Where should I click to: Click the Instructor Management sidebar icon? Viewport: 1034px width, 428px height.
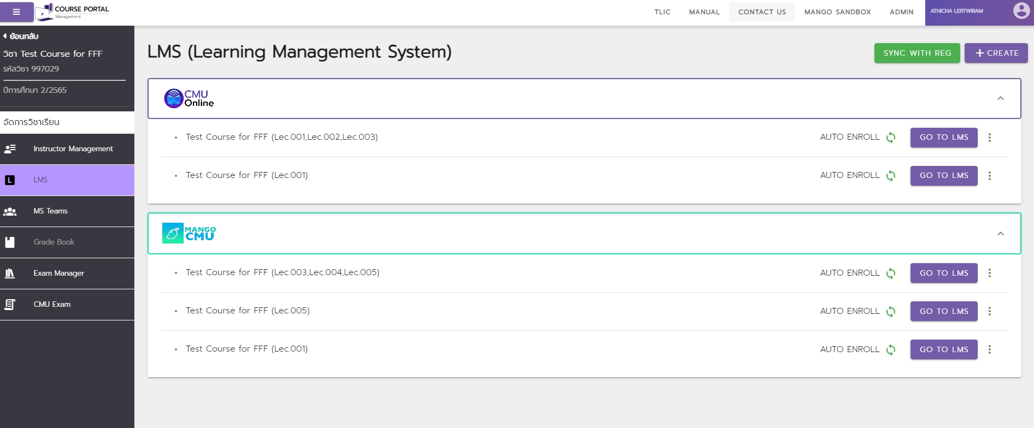(10, 148)
